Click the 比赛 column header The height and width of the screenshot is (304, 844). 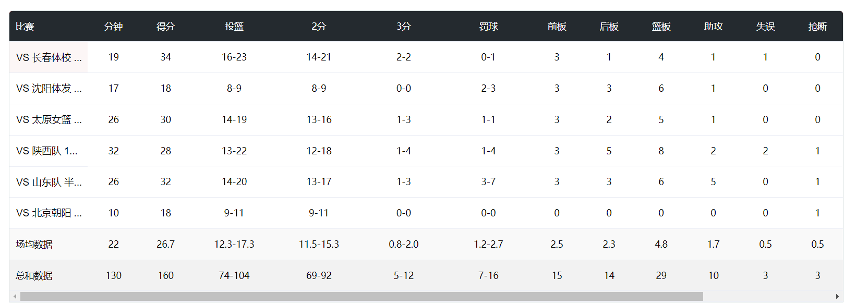pos(25,27)
